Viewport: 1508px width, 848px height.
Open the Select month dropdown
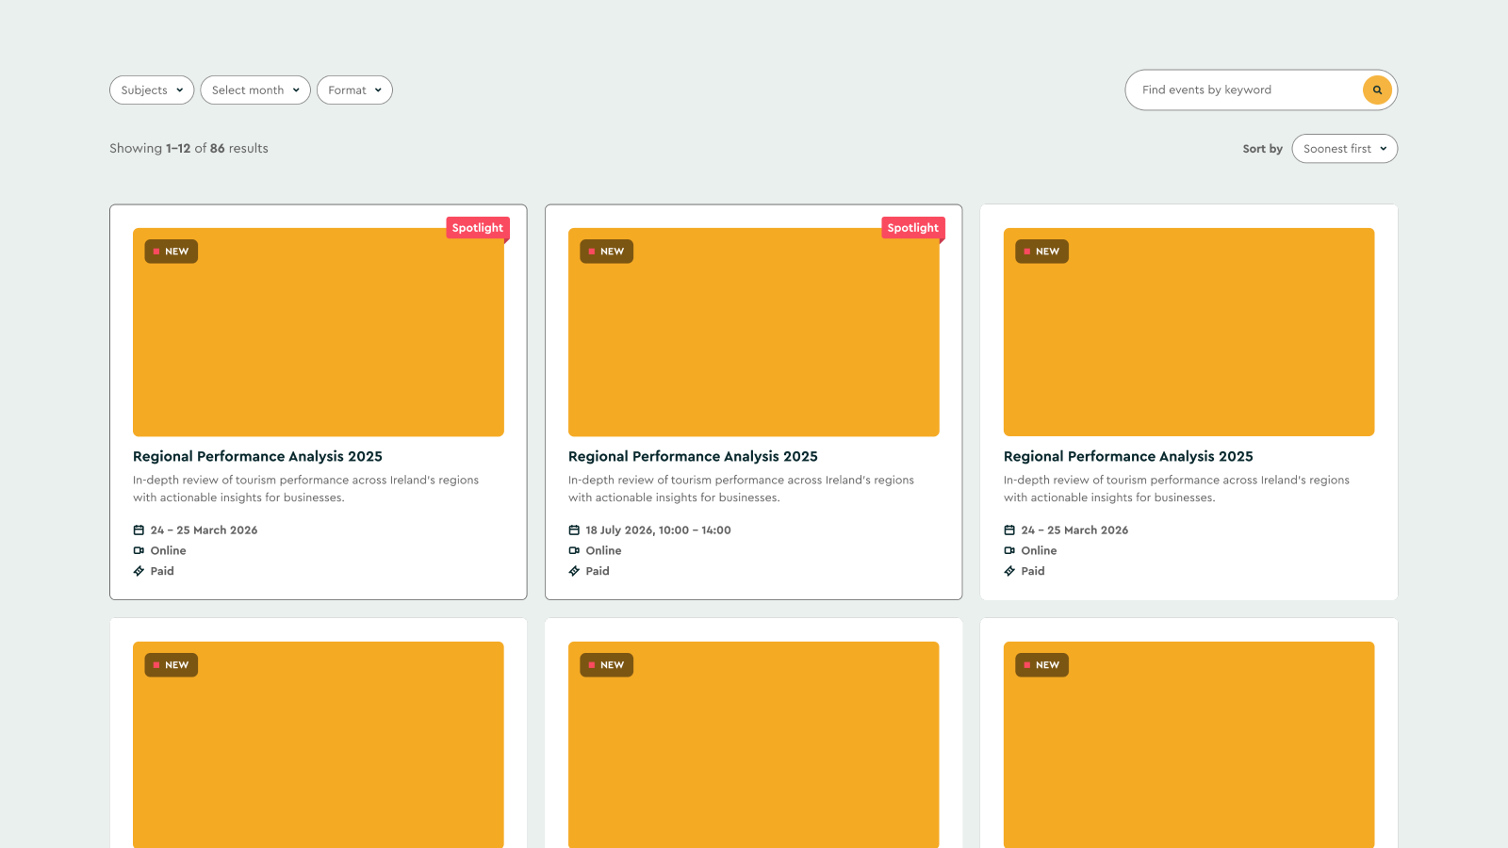click(x=255, y=90)
